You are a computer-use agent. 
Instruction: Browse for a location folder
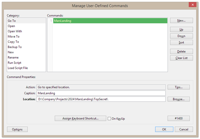[179, 99]
